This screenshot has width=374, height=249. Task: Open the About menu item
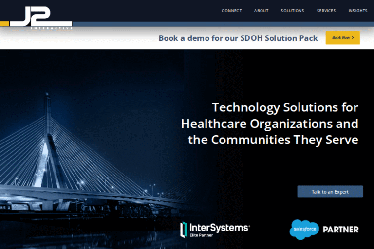(x=261, y=11)
